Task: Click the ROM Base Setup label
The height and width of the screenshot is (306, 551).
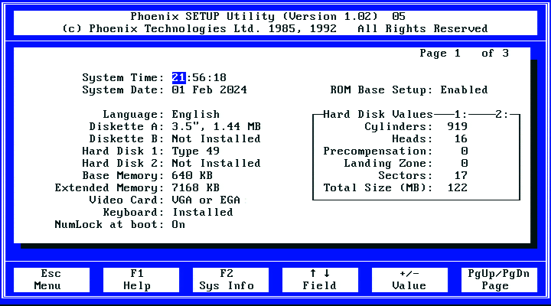Action: [x=382, y=90]
